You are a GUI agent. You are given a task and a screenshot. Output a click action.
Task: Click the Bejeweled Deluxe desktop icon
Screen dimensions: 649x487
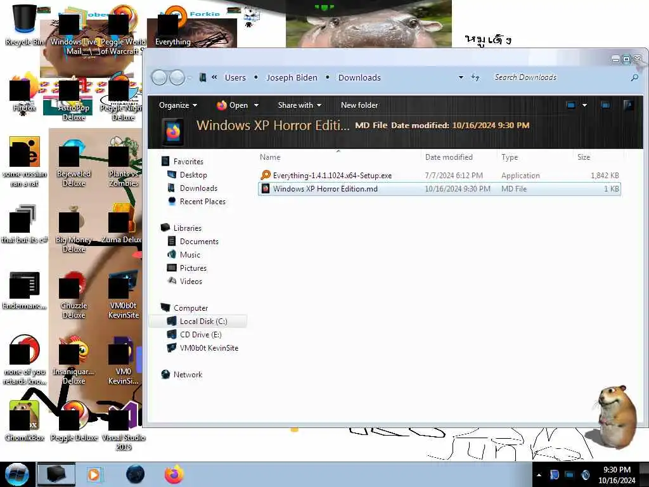pos(74,163)
